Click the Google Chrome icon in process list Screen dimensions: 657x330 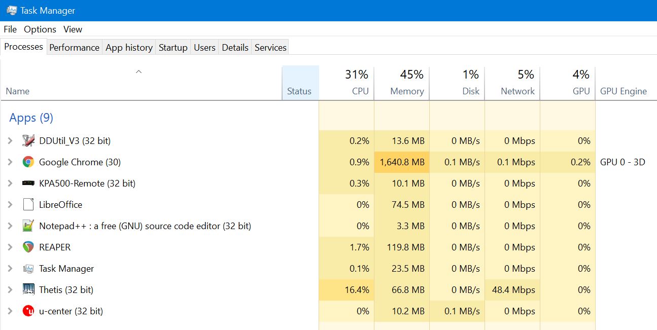(x=28, y=162)
